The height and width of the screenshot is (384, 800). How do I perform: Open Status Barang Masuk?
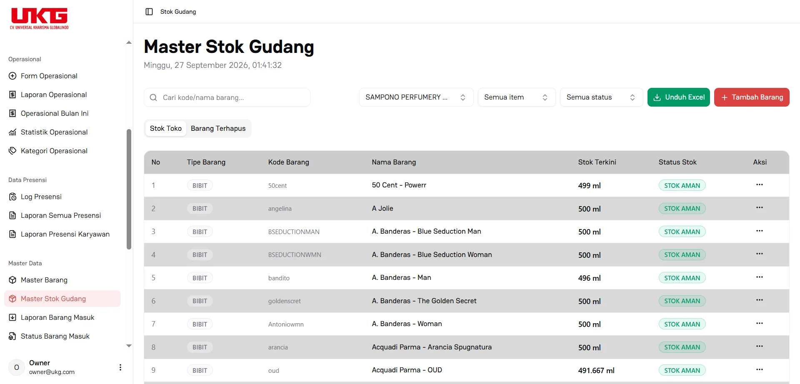coord(62,336)
